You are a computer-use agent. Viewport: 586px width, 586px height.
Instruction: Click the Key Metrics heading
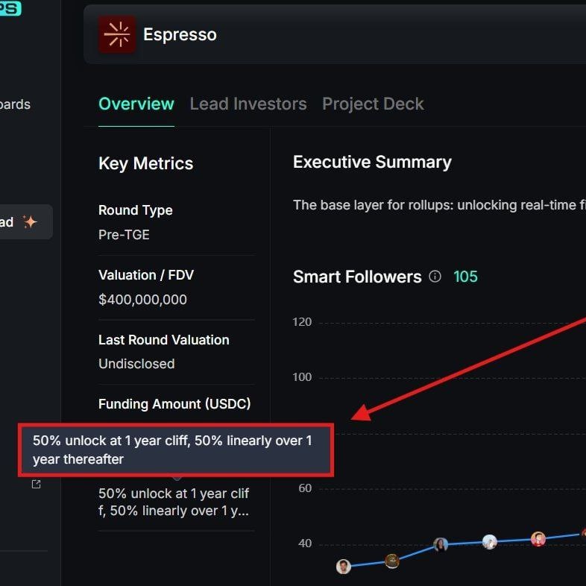(145, 164)
